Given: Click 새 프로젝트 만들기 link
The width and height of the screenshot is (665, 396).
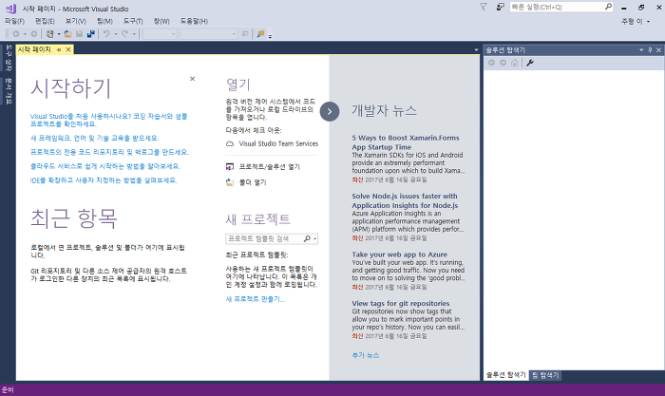Looking at the screenshot, I should 256,299.
